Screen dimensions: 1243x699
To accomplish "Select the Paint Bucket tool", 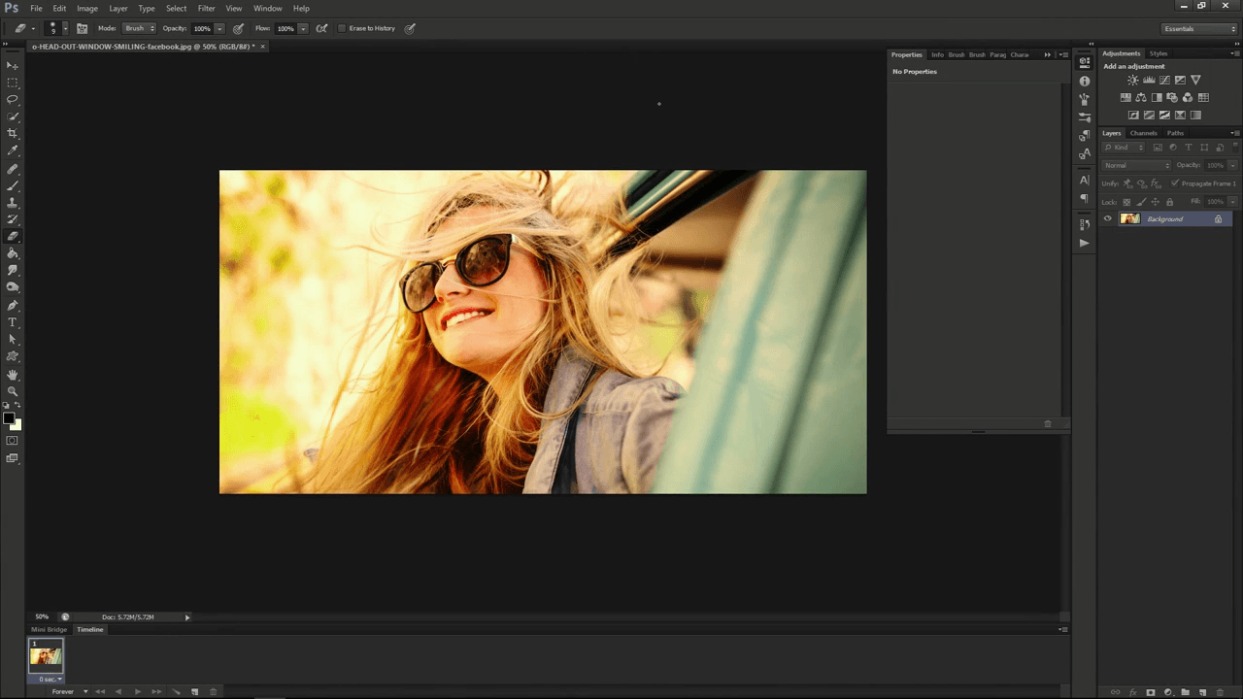I will tap(13, 253).
